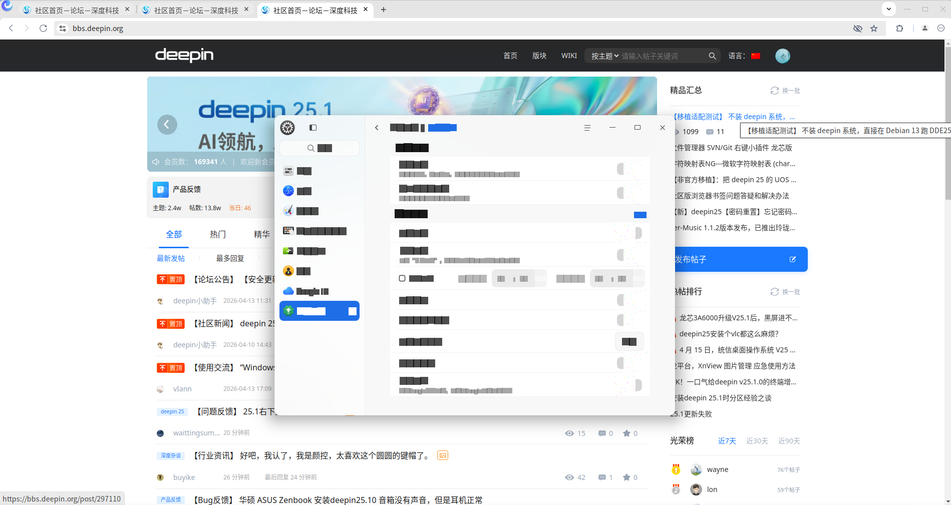This screenshot has height=505, width=951.
Task: Open the 【论坛公告】 pinned post
Action: click(233, 279)
